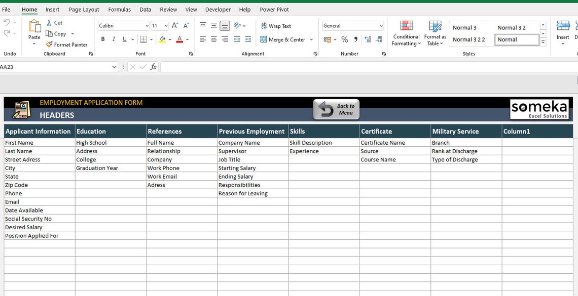Open the Insert Function dialog
578x296 pixels.
154,66
